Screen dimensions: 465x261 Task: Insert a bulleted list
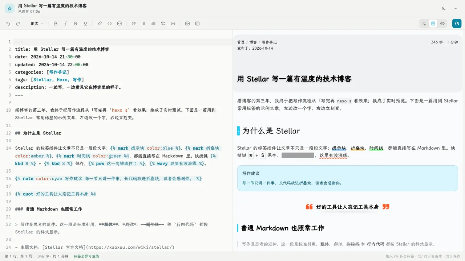click(x=143, y=24)
